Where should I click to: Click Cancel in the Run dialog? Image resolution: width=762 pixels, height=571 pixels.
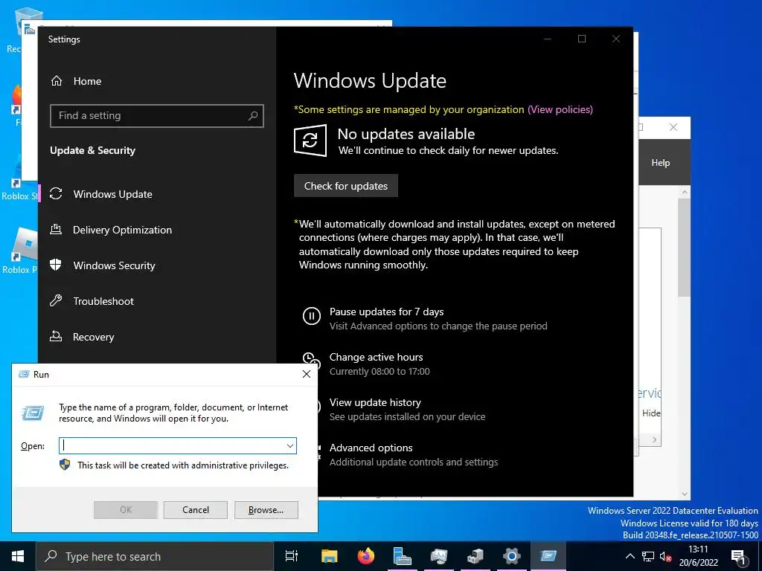(x=196, y=510)
